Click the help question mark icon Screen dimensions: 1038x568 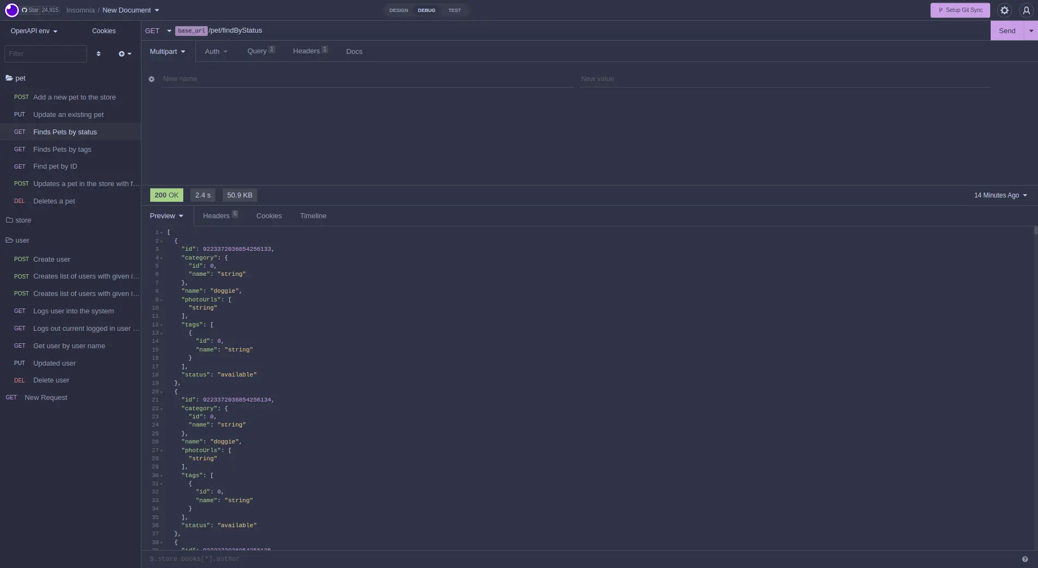pyautogui.click(x=1025, y=559)
